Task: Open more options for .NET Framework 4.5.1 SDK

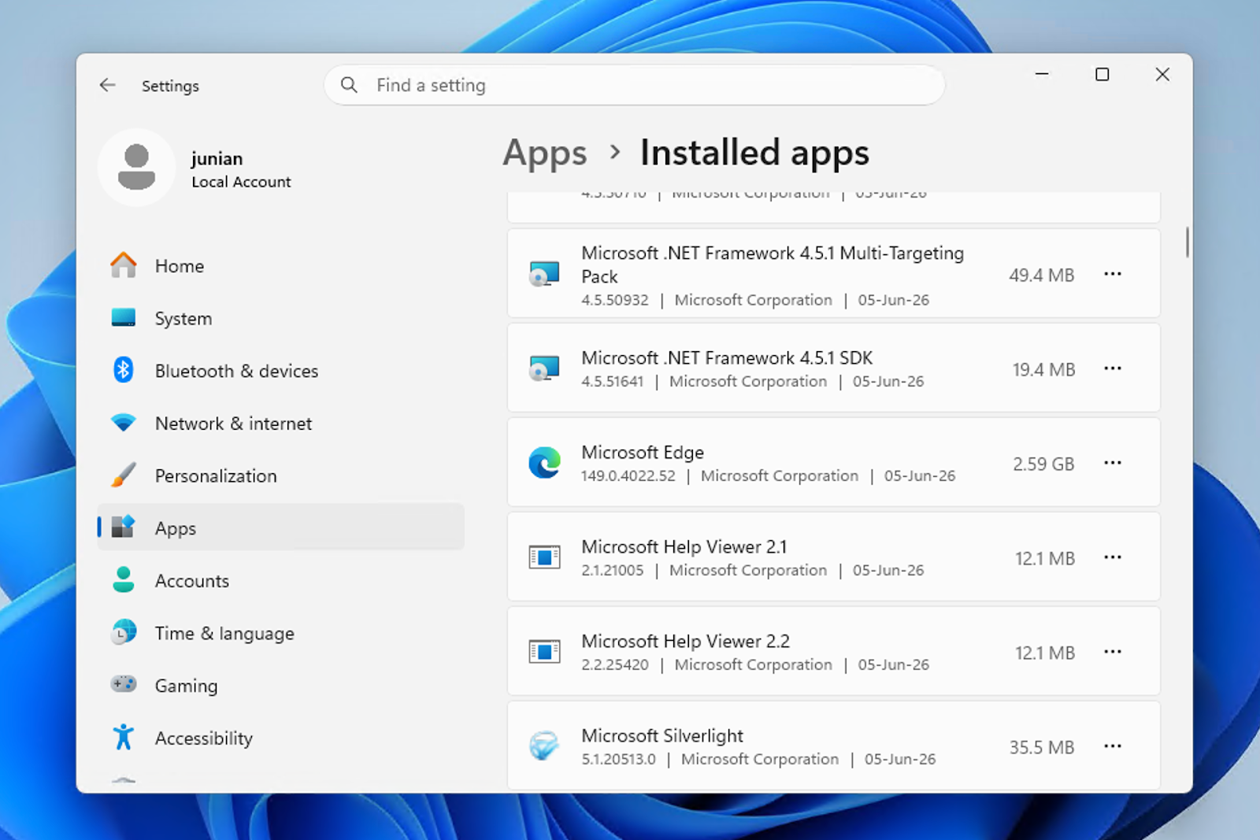Action: click(x=1112, y=368)
